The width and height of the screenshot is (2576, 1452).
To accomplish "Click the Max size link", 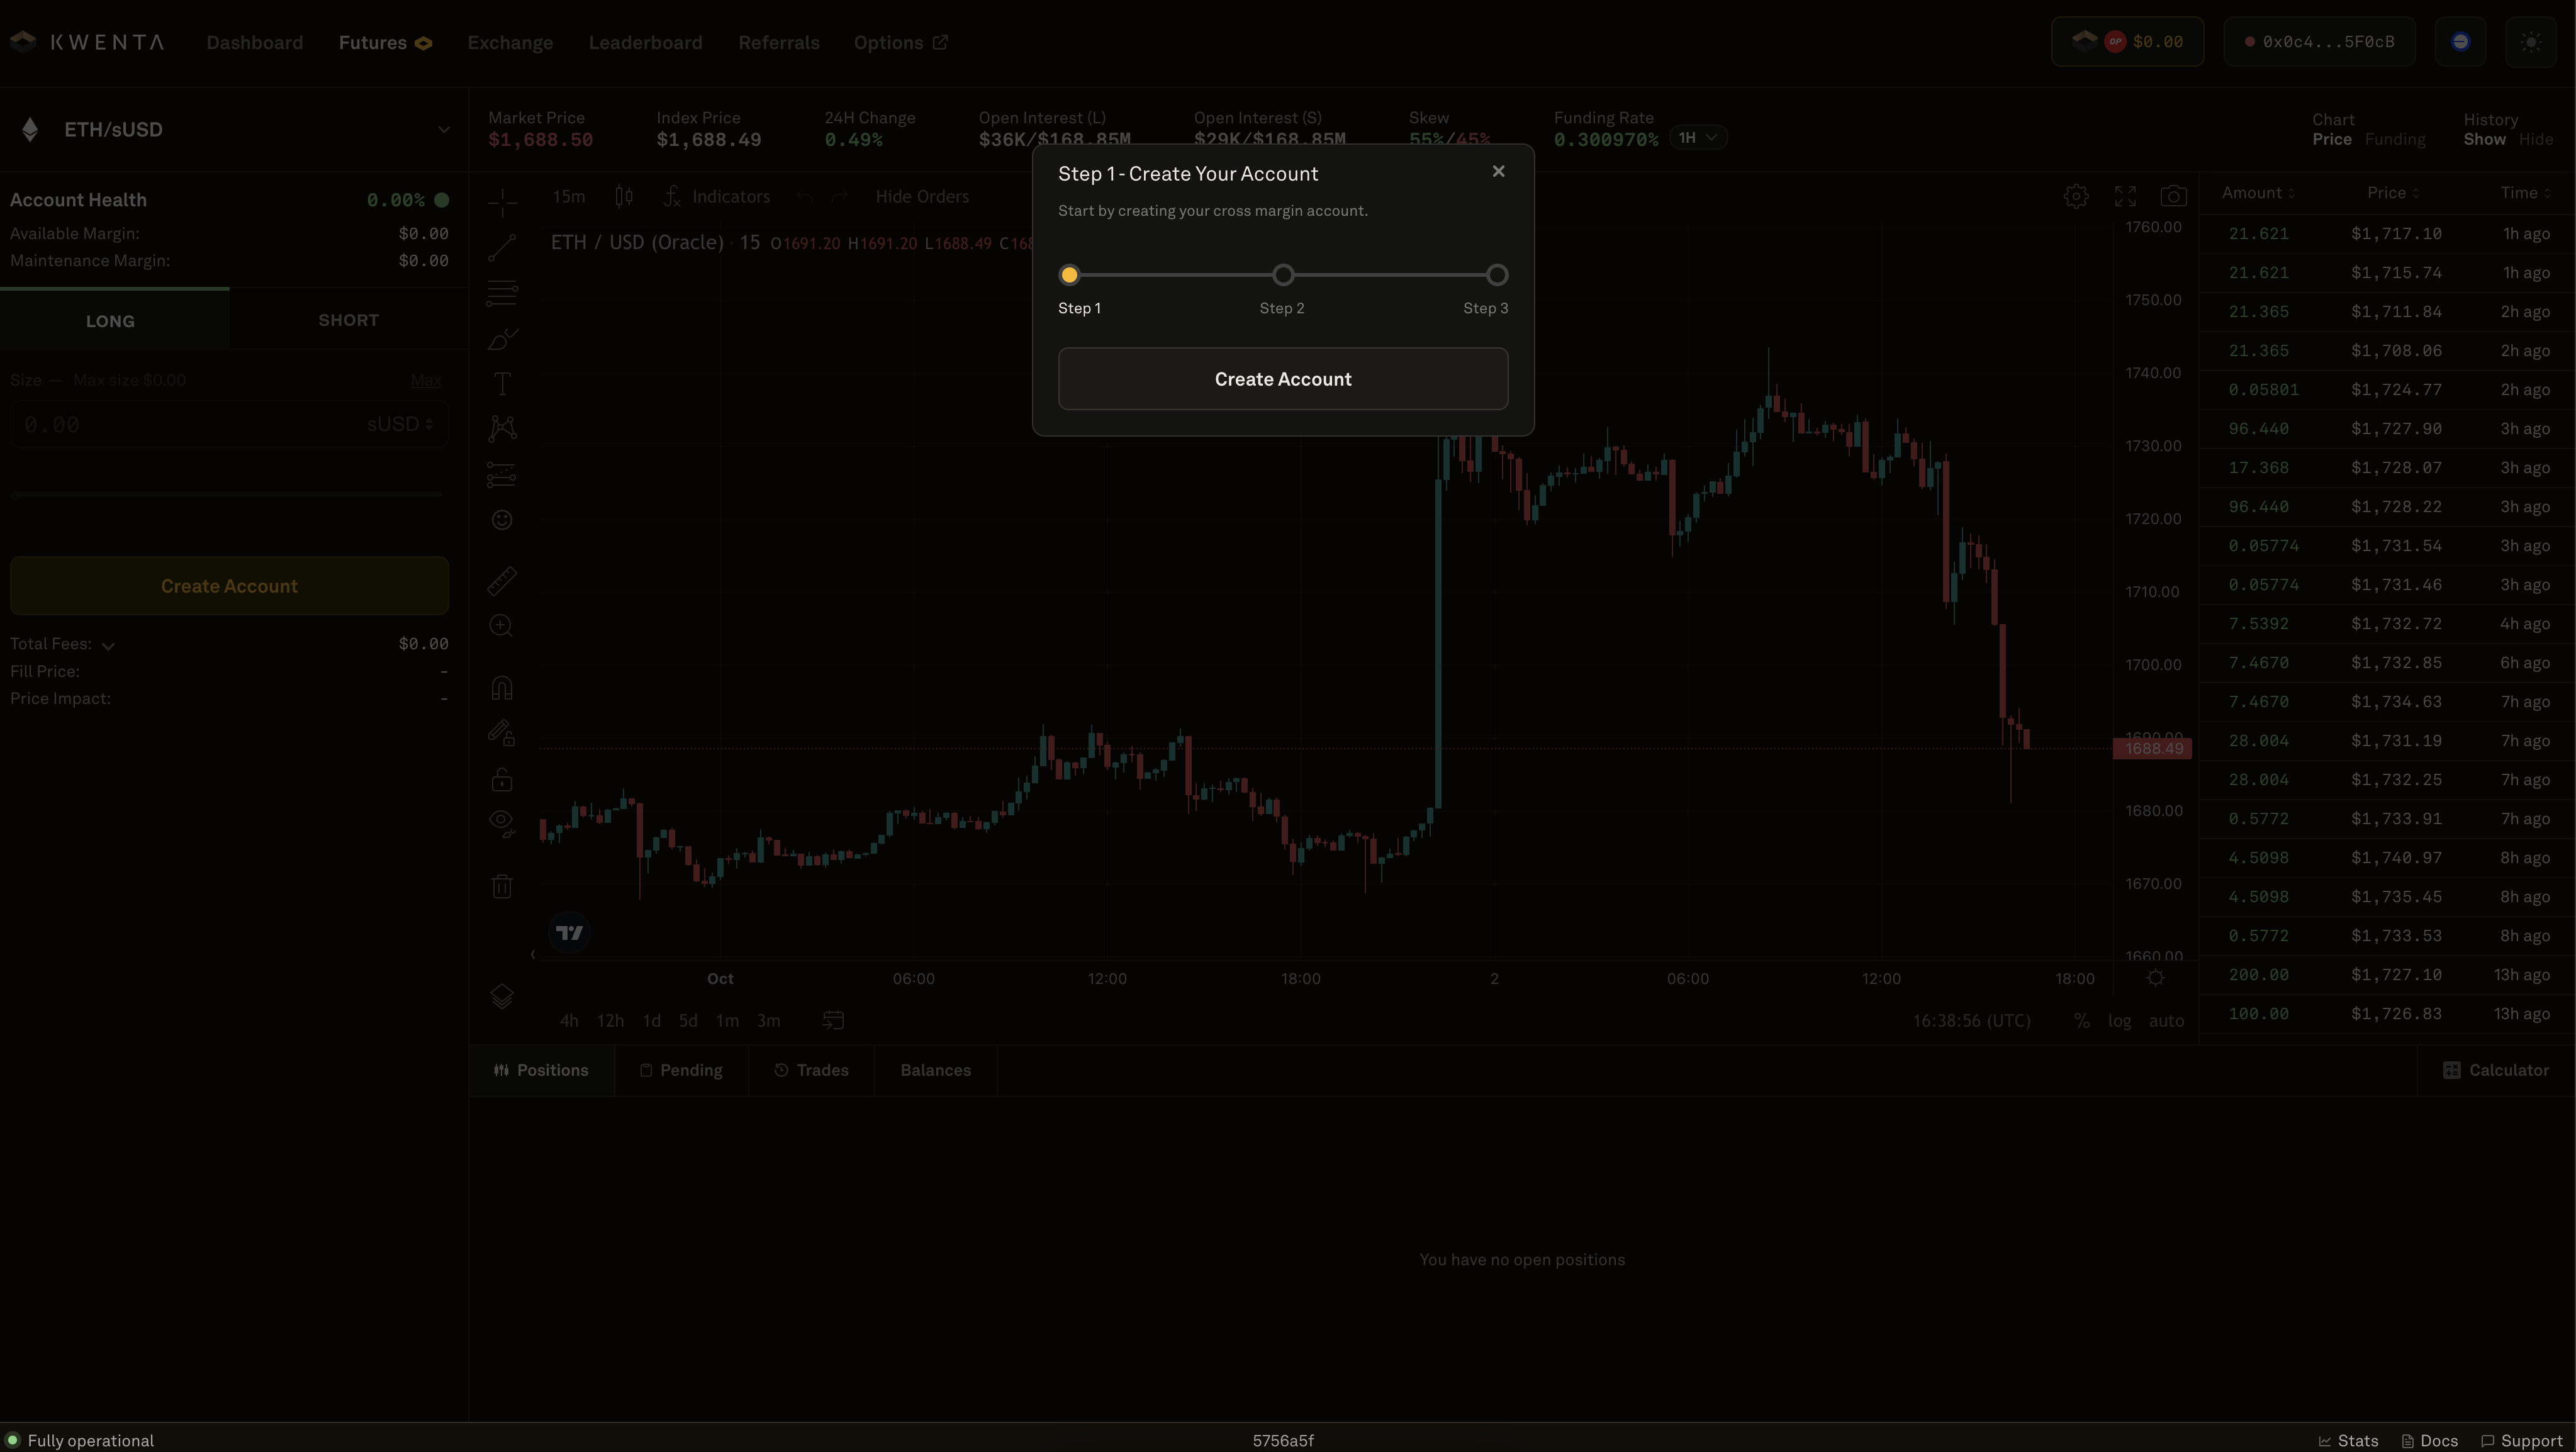I will 426,380.
